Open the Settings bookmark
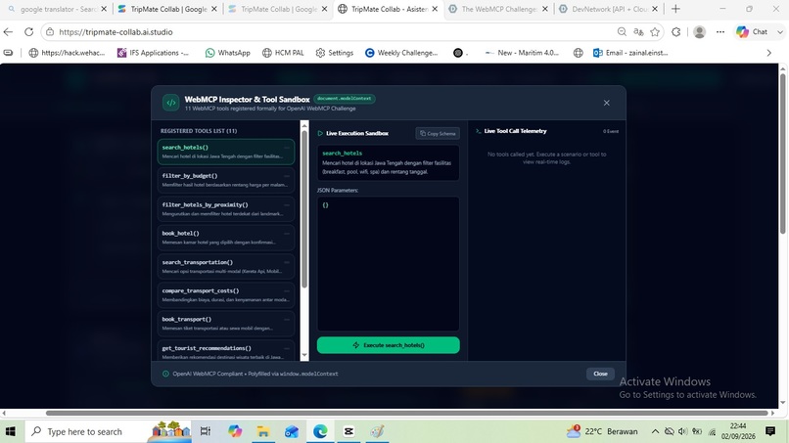This screenshot has height=443, width=789. point(334,53)
